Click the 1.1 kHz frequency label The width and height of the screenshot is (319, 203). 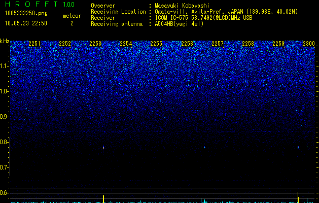click(5, 66)
